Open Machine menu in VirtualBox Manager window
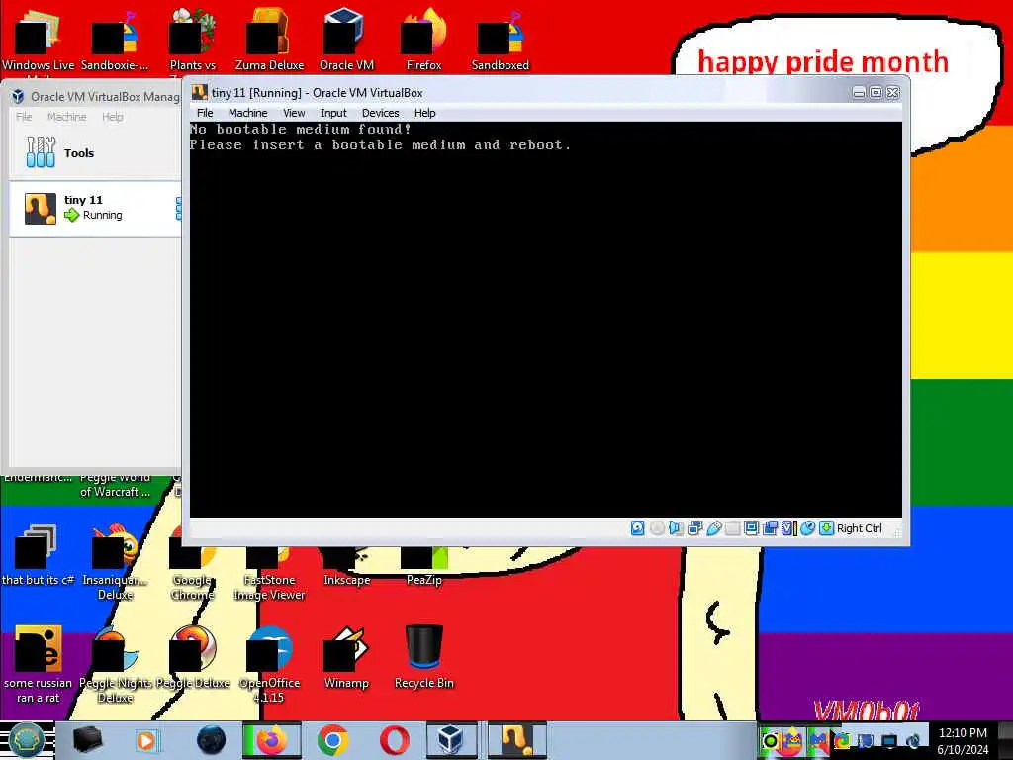Screen dimensions: 1013x760 point(66,117)
